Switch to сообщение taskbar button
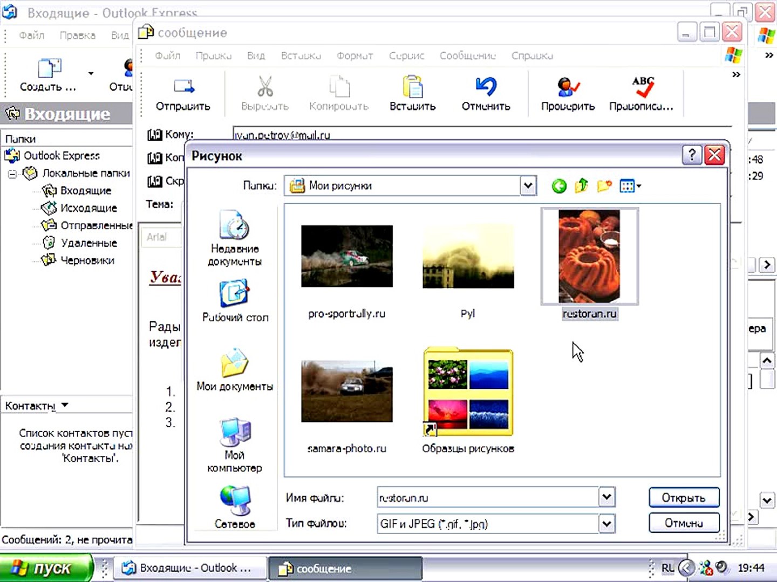 click(345, 569)
